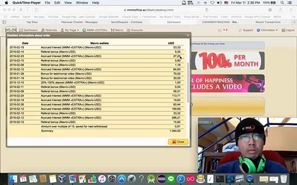Image resolution: width=297 pixels, height=185 pixels.
Task: Switch to the Peerasak Chaited - Messages tab
Action: click(x=79, y=22)
